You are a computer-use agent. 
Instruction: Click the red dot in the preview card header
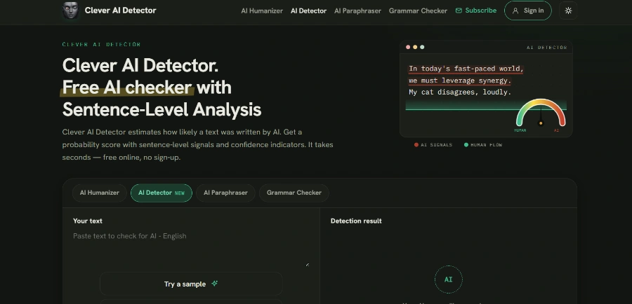coord(408,47)
